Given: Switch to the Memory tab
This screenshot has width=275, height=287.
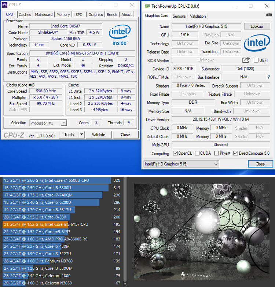Looking at the screenshot, I should click(x=63, y=14).
